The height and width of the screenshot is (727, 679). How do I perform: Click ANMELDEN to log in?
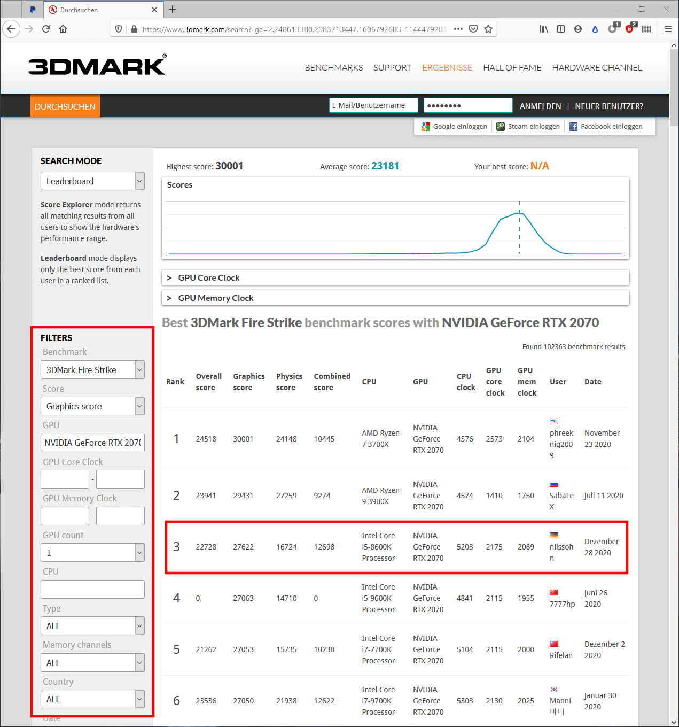click(x=541, y=106)
